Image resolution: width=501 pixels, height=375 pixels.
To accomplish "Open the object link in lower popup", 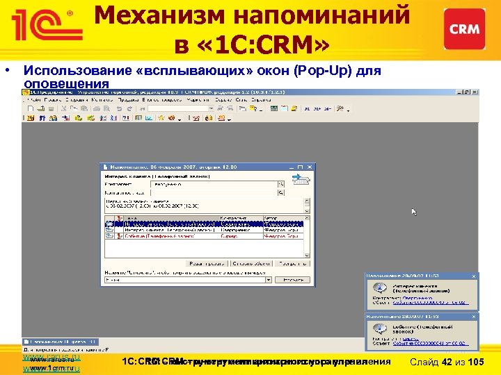I will tap(431, 344).
